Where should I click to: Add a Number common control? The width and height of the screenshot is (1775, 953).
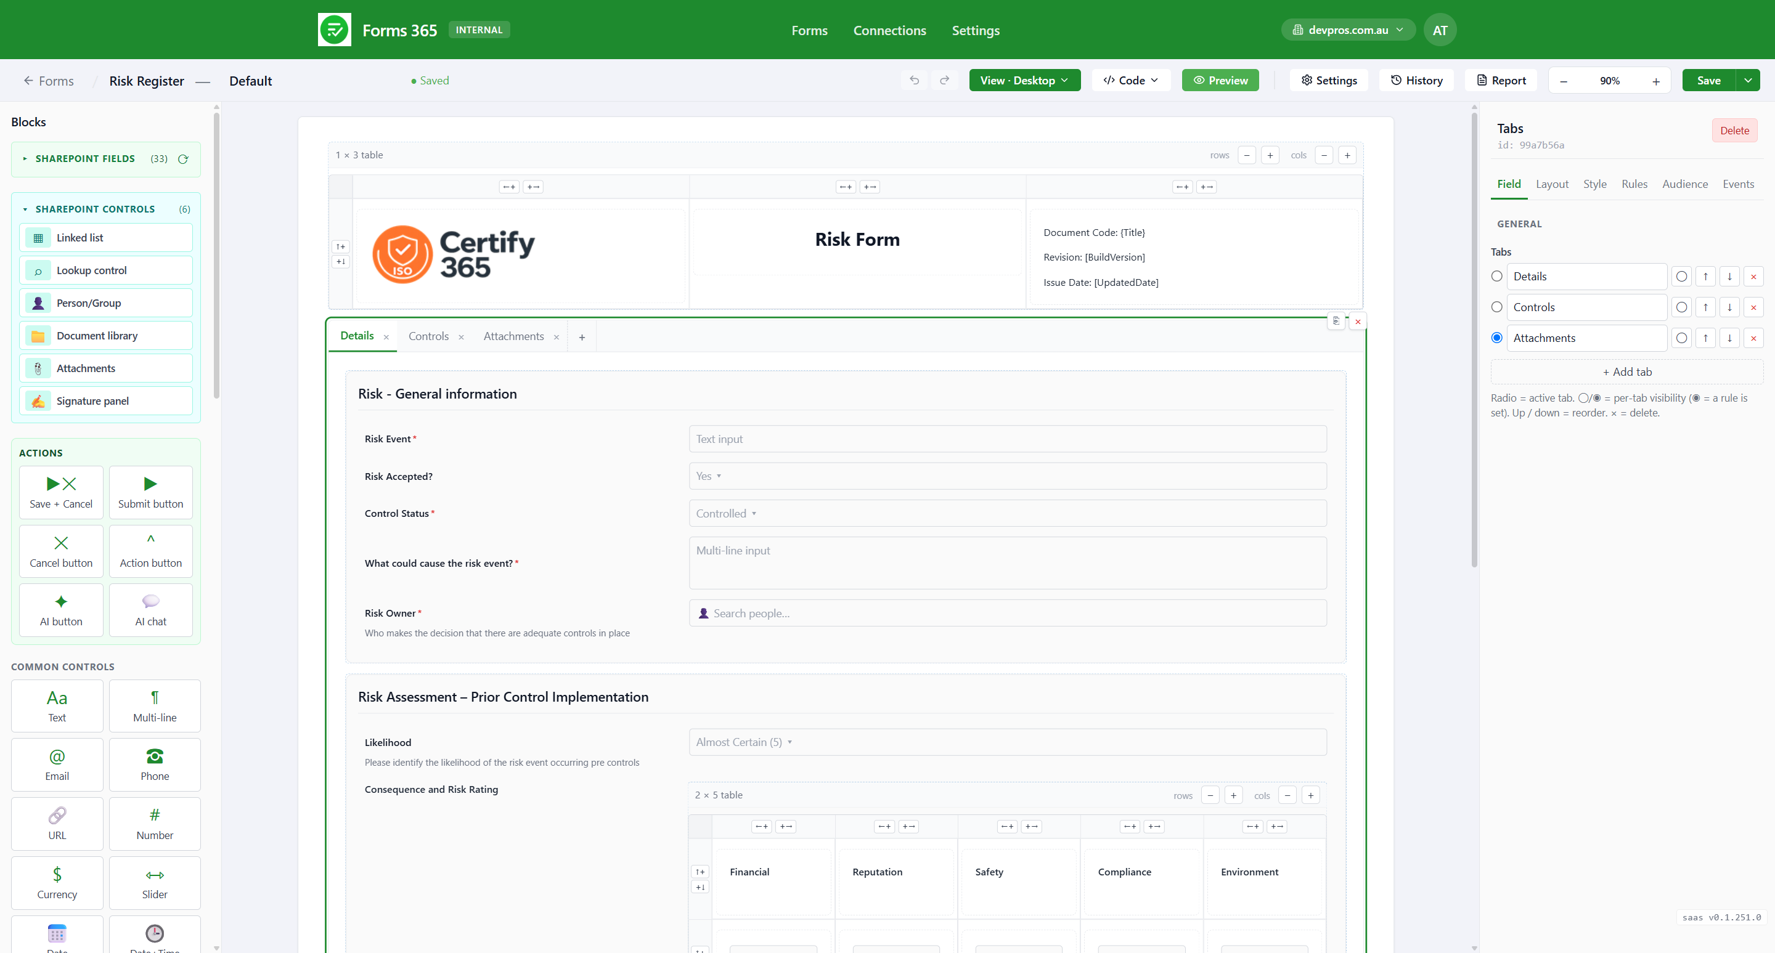click(x=155, y=824)
